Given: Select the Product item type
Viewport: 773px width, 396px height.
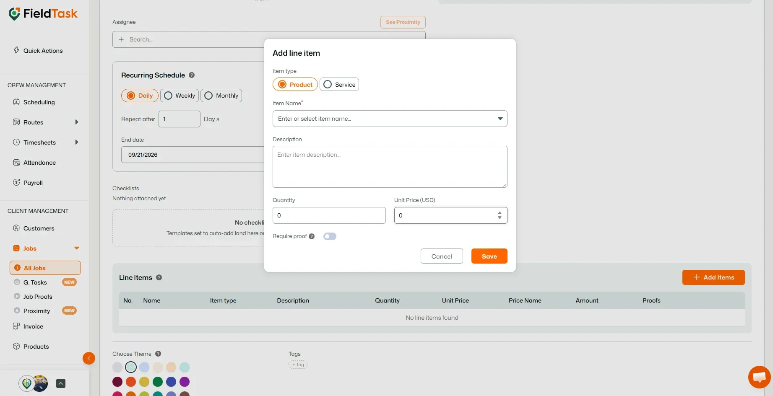Looking at the screenshot, I should (295, 84).
